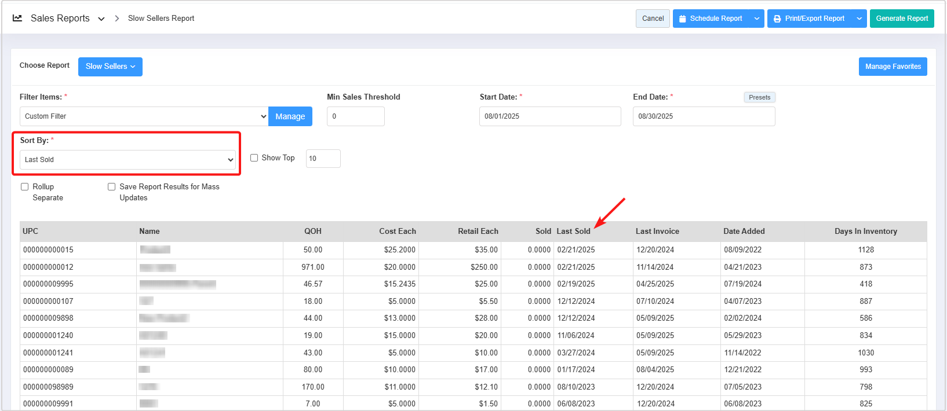Click the Days In Inventory column header
The height and width of the screenshot is (411, 947).
point(865,231)
